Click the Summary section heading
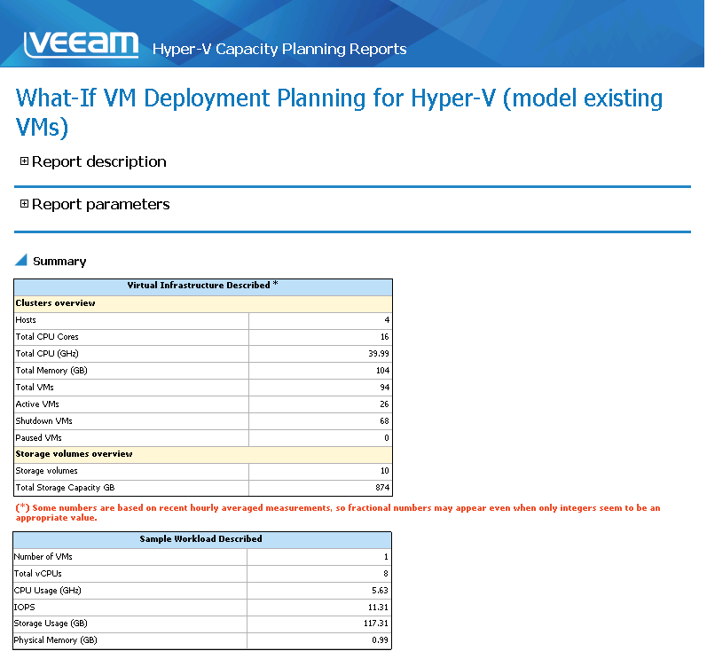Image resolution: width=707 pixels, height=651 pixels. point(59,262)
